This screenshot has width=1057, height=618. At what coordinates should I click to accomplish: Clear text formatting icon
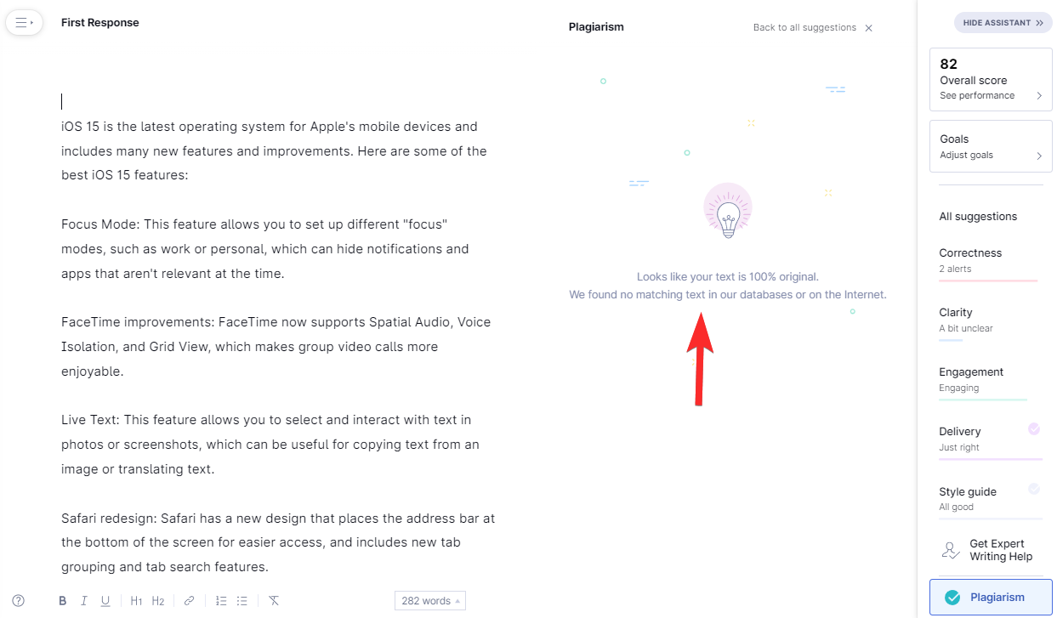pyautogui.click(x=274, y=601)
